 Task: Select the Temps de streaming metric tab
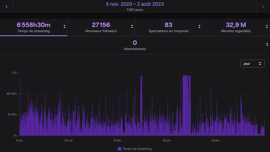click(34, 27)
